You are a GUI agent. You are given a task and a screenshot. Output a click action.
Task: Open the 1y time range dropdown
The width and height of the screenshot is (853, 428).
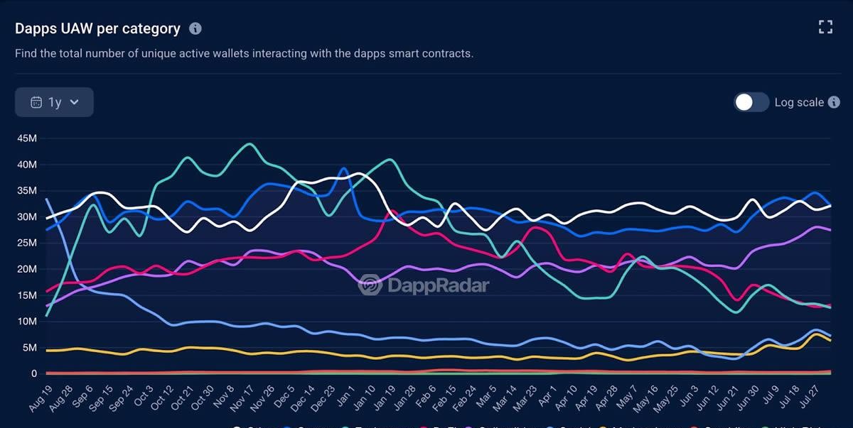coord(54,102)
